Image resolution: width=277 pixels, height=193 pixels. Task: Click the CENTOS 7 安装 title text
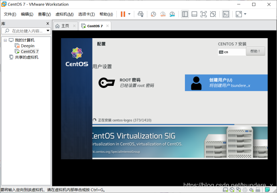click(x=232, y=44)
